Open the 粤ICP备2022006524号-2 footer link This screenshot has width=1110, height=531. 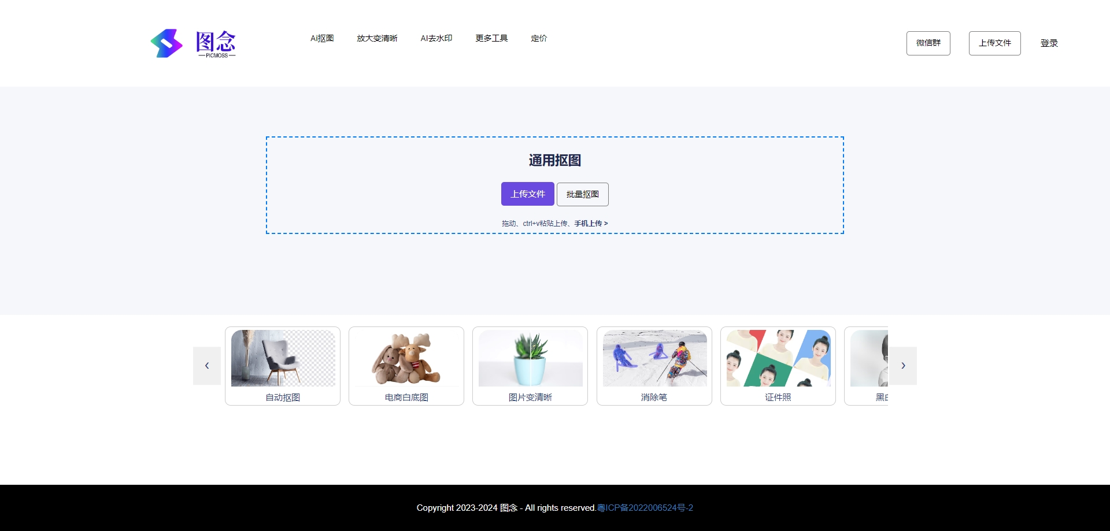click(x=645, y=508)
